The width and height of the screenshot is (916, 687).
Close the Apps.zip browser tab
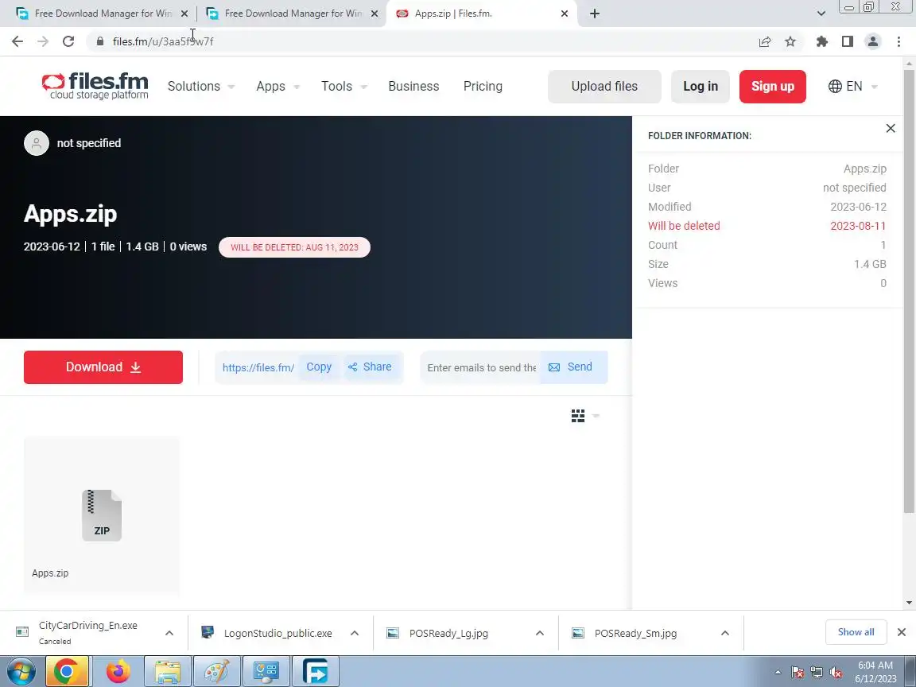point(565,14)
